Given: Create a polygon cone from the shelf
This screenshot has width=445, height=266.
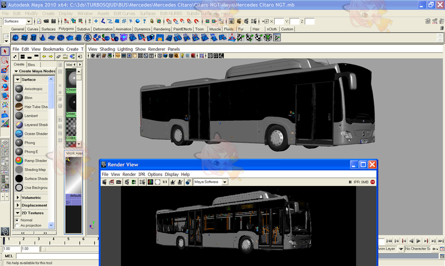Looking at the screenshot, I should click(42, 38).
